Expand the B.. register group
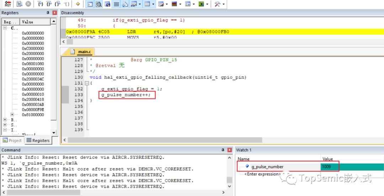 [5, 120]
